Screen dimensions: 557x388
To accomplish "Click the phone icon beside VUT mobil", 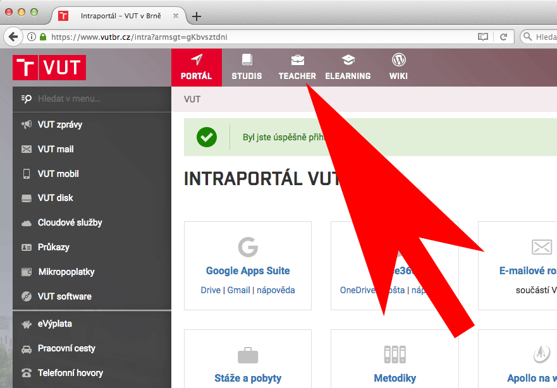I will click(27, 174).
